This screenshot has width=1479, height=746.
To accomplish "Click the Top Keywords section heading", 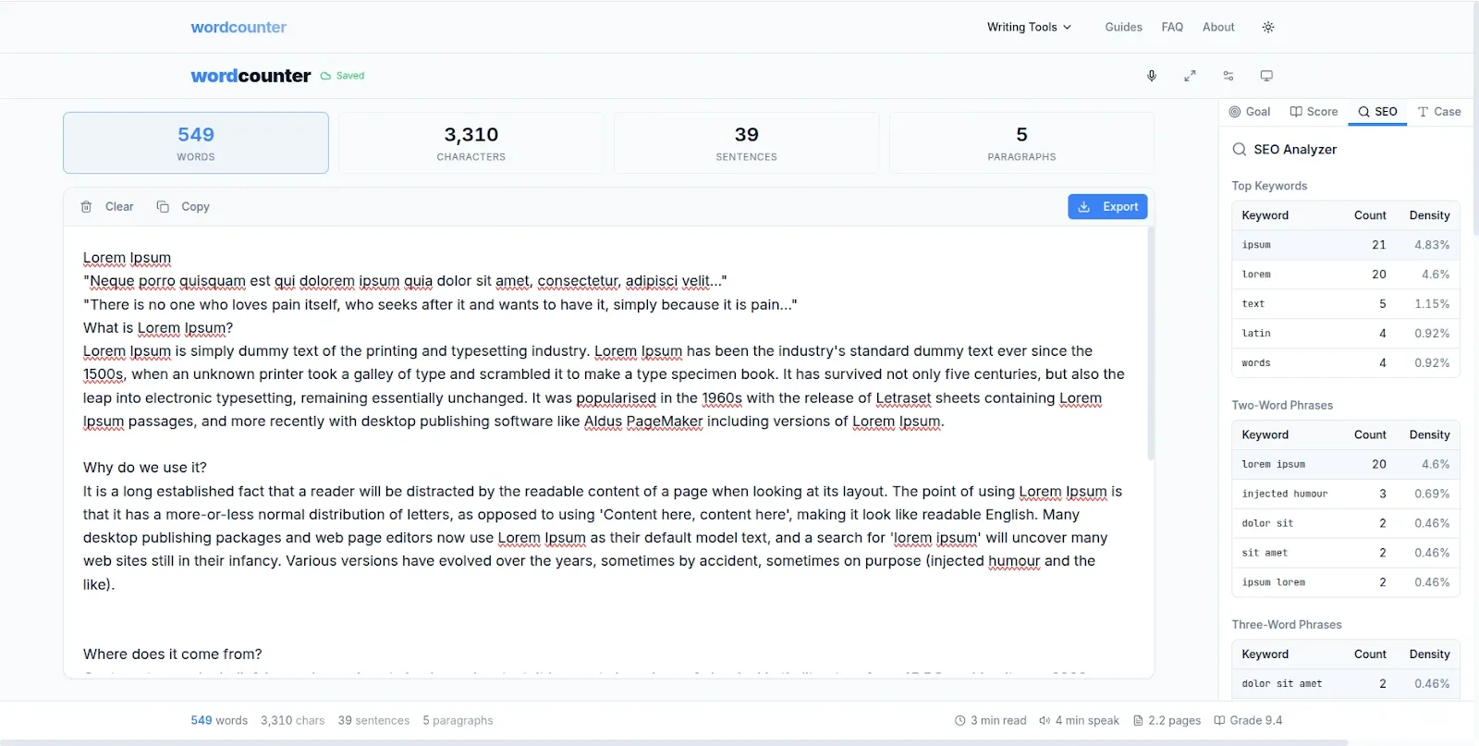I will point(1269,186).
